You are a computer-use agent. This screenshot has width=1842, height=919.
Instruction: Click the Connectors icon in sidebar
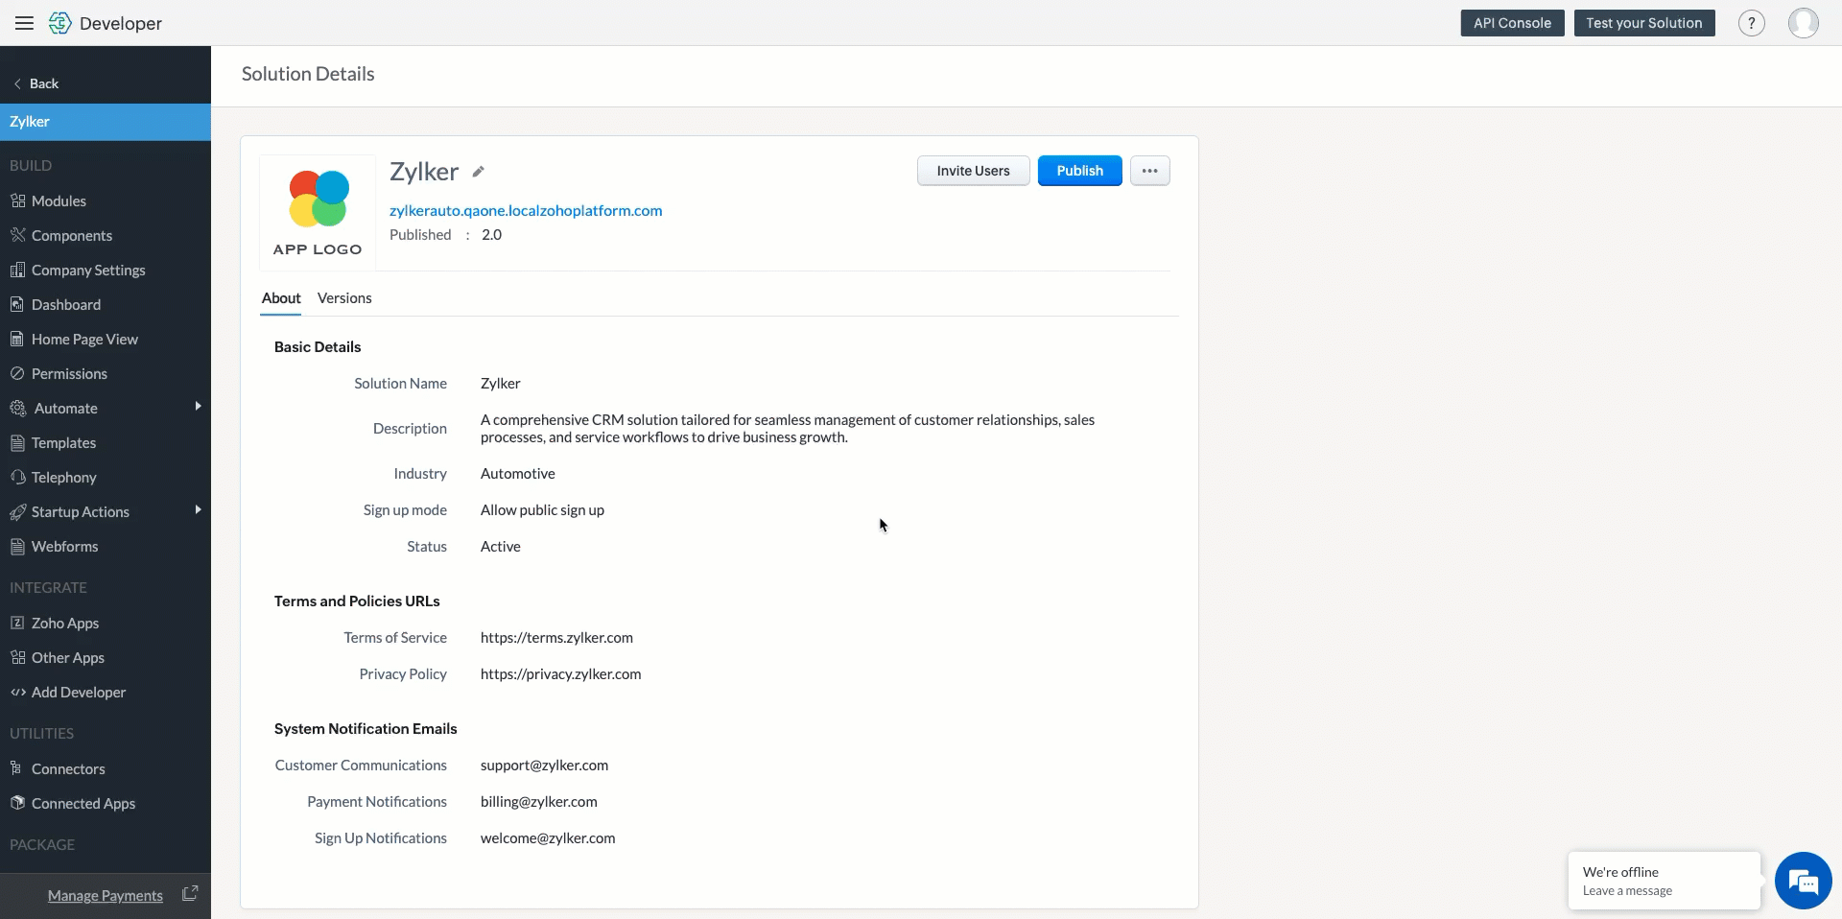coord(16,767)
